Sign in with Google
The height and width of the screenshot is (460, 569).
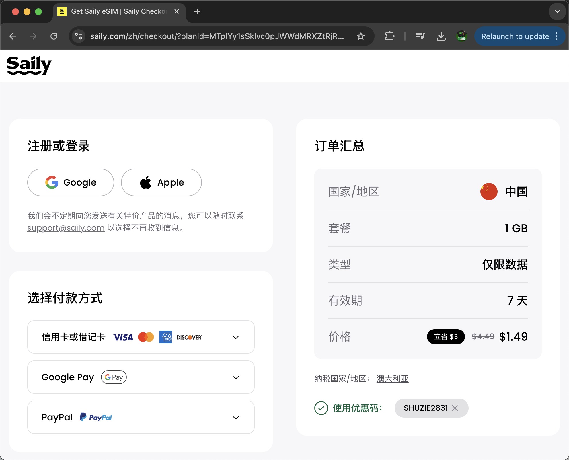(x=71, y=182)
